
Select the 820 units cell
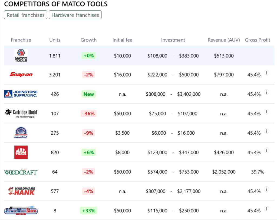click(55, 153)
